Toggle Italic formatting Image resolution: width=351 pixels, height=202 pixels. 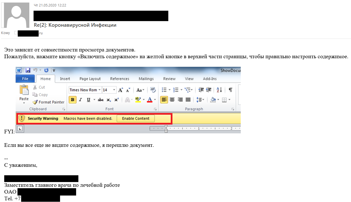click(80, 100)
